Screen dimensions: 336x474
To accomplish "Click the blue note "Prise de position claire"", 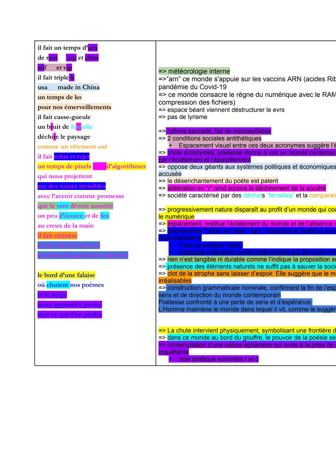I will [x=210, y=245].
